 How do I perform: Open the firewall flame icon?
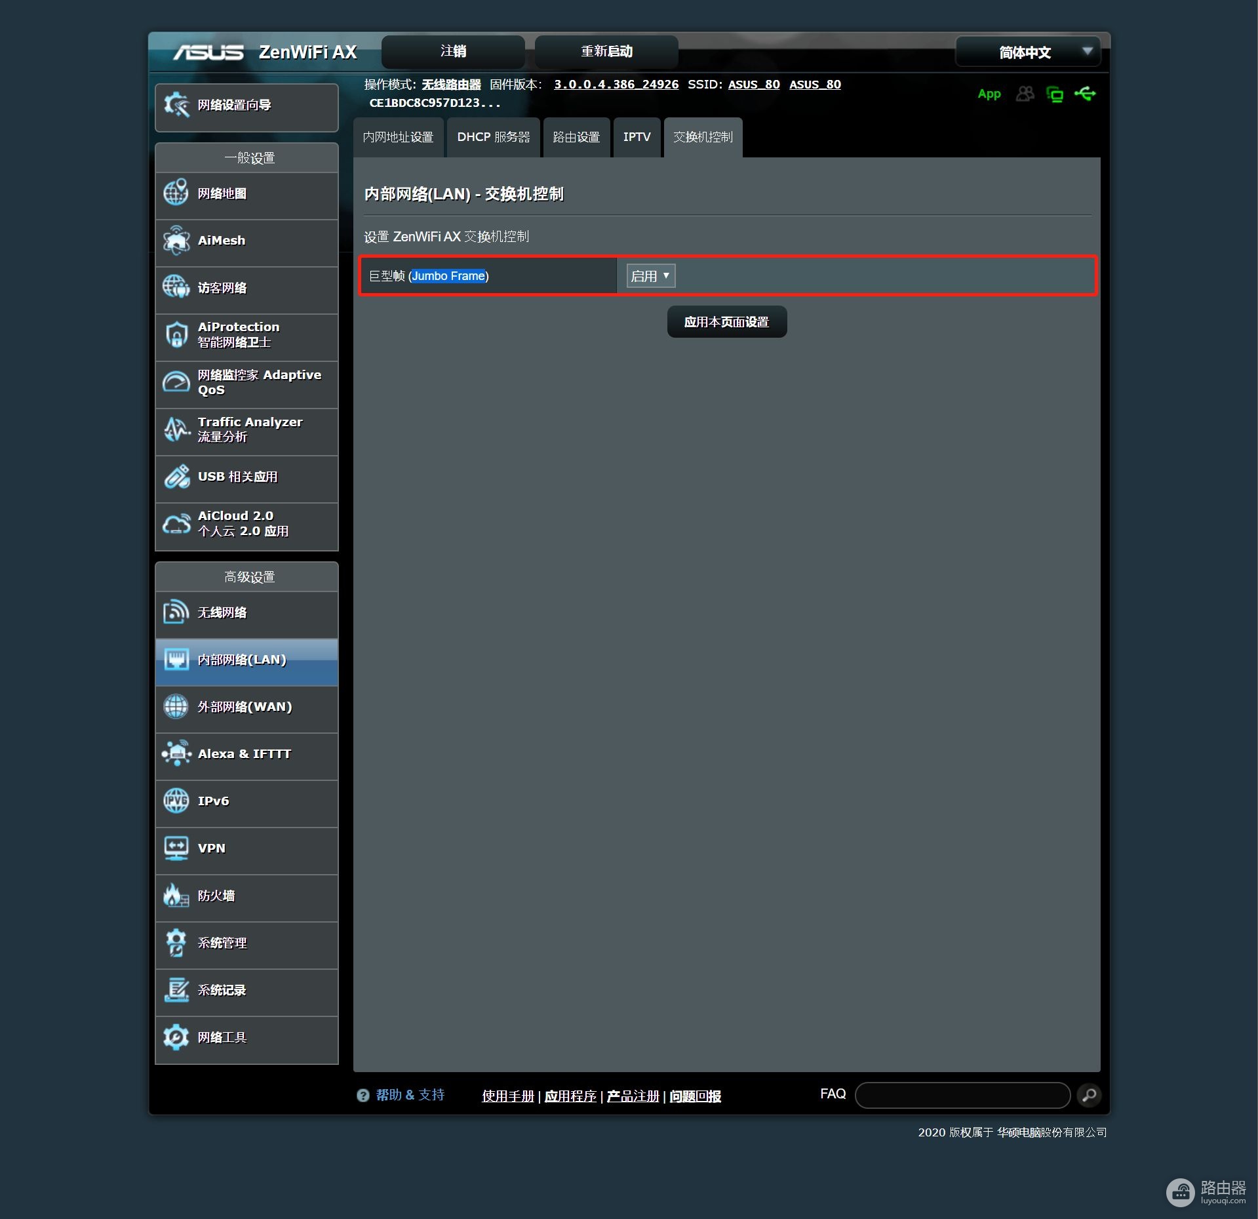(x=176, y=895)
